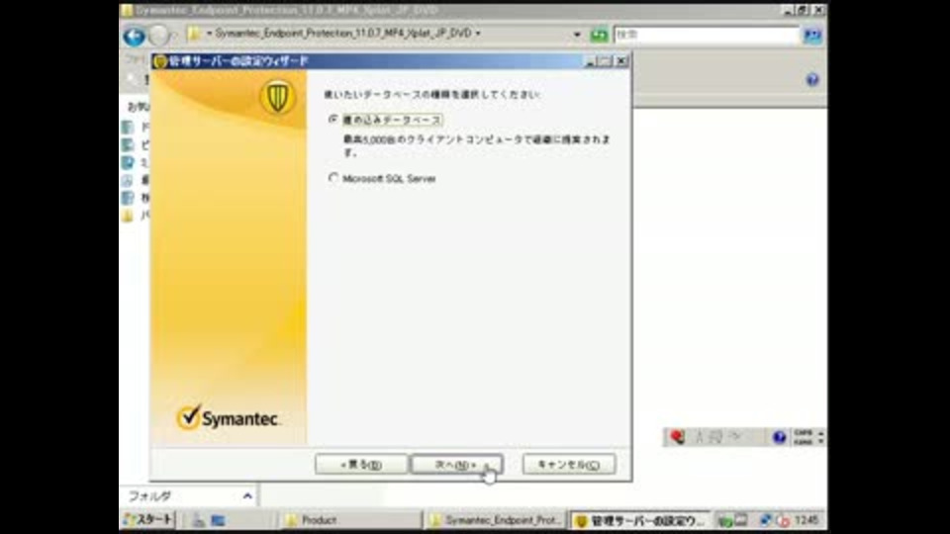The height and width of the screenshot is (534, 950).
Task: Click the network tray icon
Action: tap(765, 520)
